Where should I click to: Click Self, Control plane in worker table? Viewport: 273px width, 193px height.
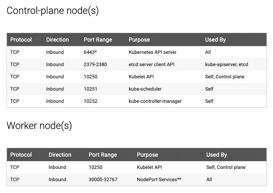coord(226,167)
